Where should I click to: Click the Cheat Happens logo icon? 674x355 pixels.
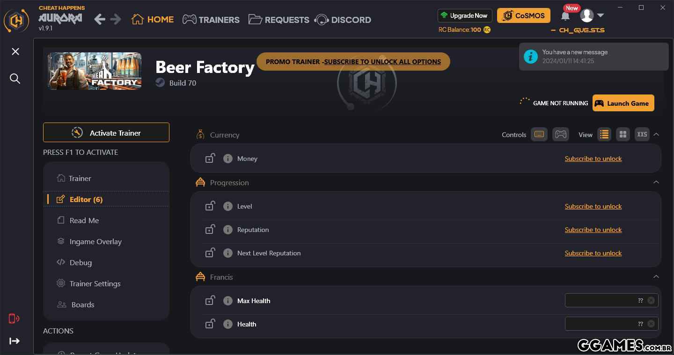click(x=16, y=20)
